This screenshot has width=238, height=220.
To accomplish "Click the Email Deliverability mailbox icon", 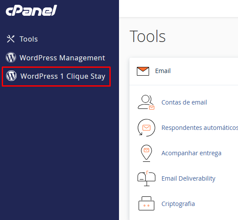I will pyautogui.click(x=146, y=178).
